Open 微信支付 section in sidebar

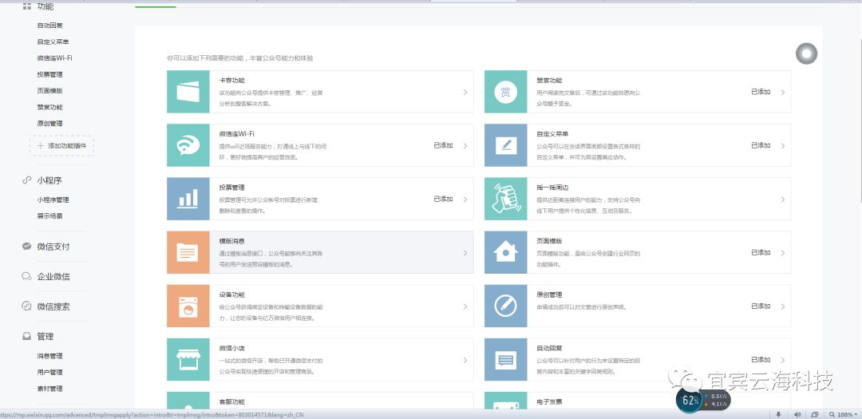pos(54,247)
